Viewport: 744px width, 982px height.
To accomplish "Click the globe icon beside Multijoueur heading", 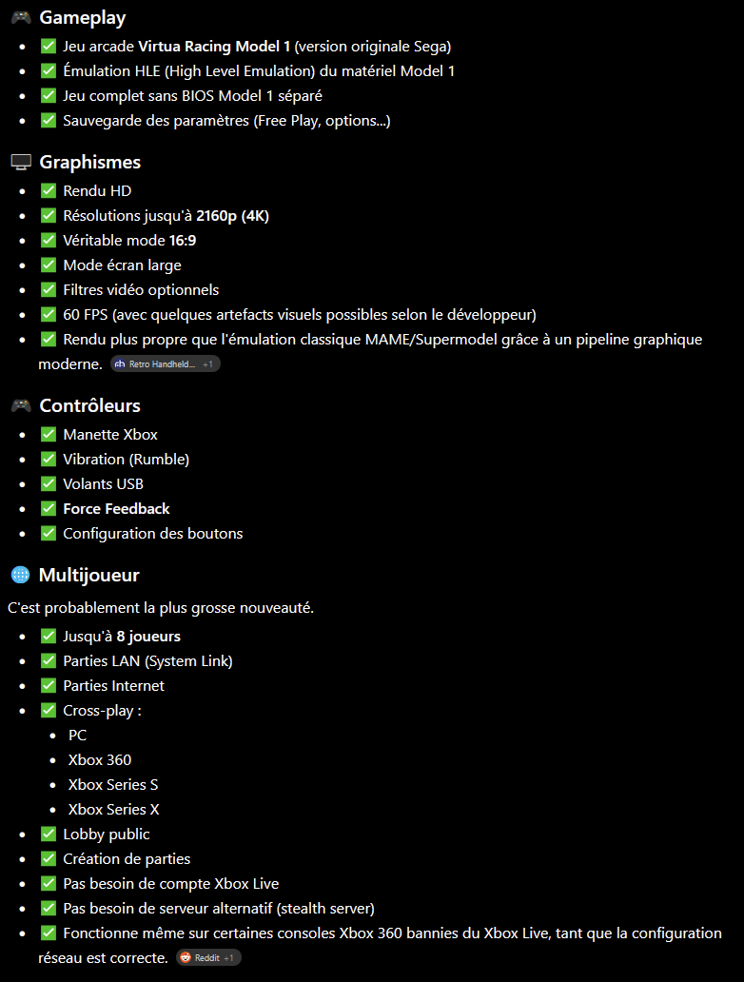I will pos(21,575).
